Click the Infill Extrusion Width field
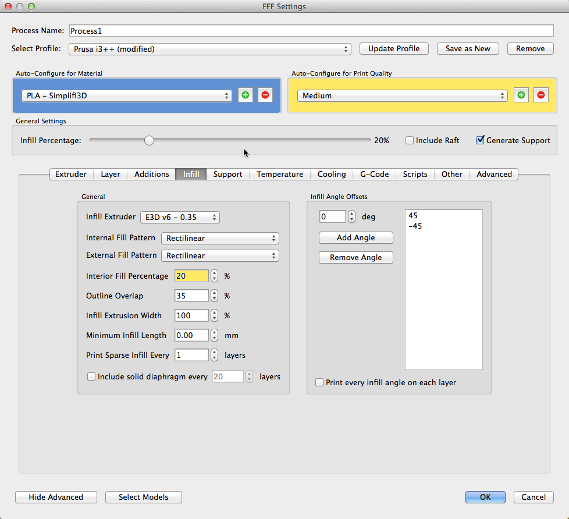 coord(191,315)
